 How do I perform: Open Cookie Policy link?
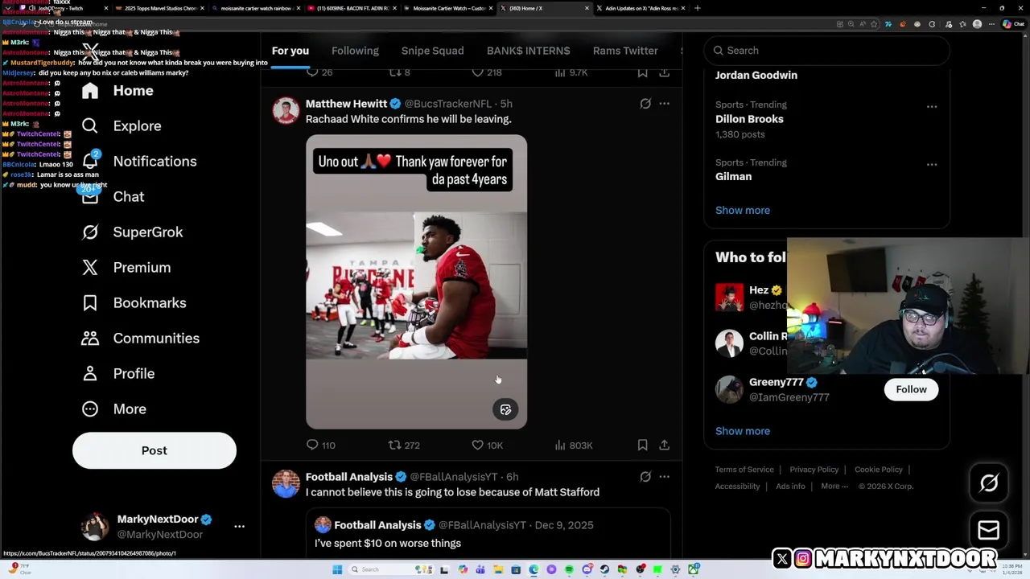click(879, 470)
